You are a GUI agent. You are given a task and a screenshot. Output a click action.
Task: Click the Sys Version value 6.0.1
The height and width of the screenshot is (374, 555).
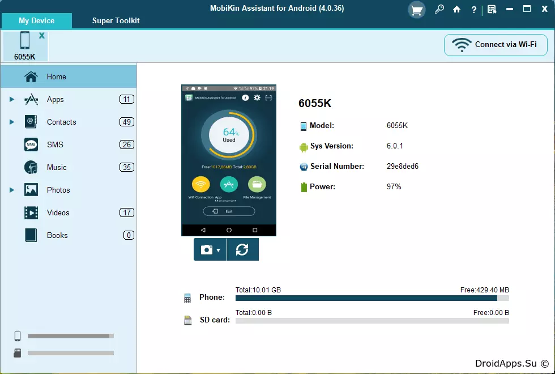(395, 146)
